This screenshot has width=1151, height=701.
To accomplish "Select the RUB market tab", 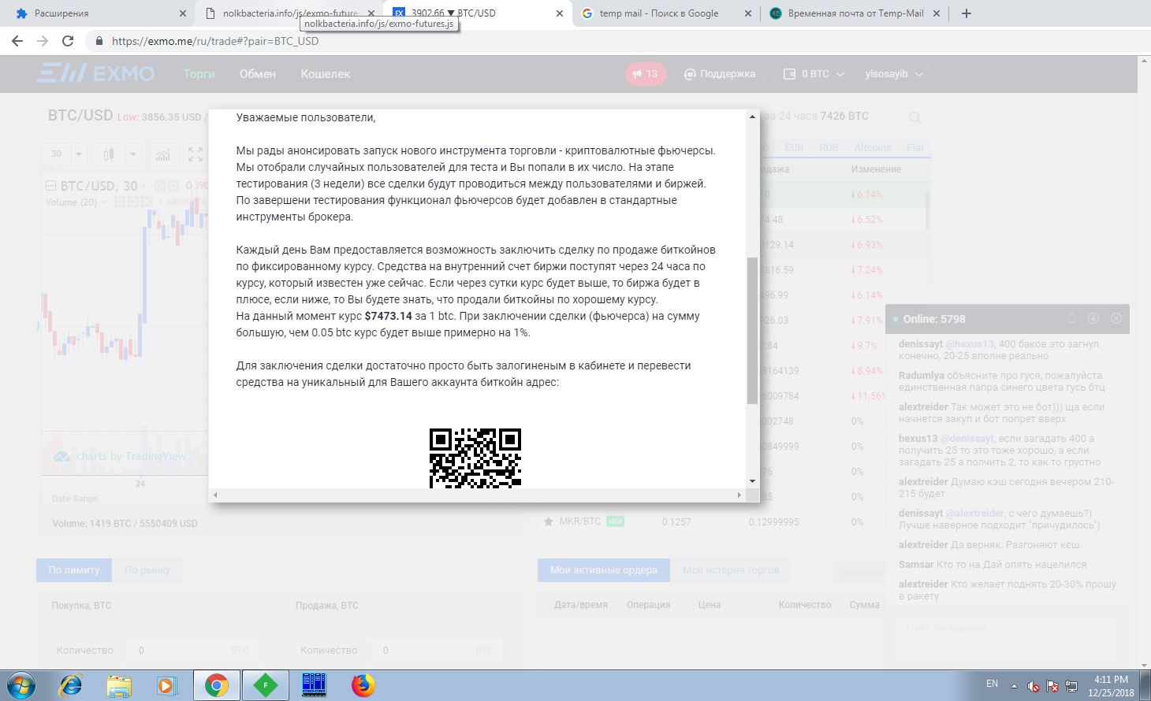I will (x=829, y=148).
